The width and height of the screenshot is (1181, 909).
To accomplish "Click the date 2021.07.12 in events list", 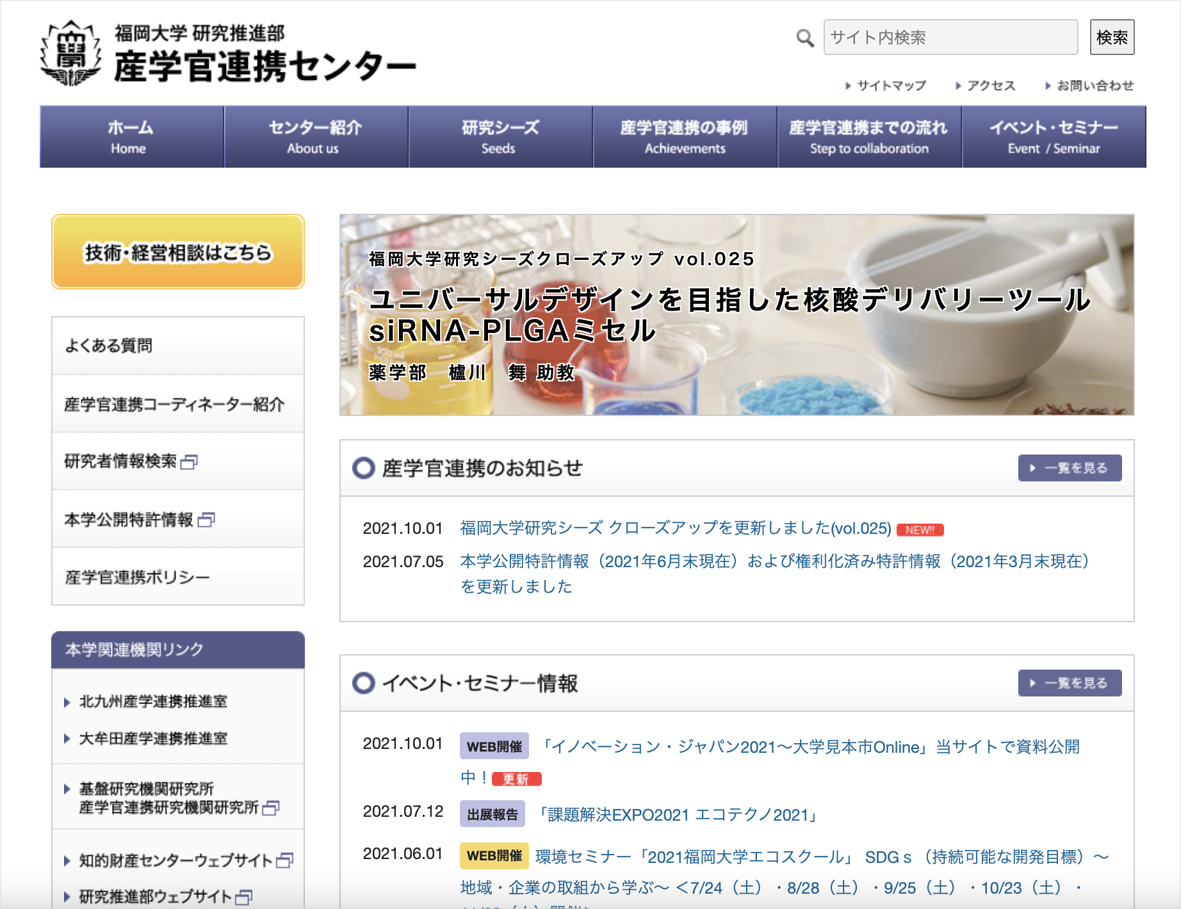I will pyautogui.click(x=403, y=812).
